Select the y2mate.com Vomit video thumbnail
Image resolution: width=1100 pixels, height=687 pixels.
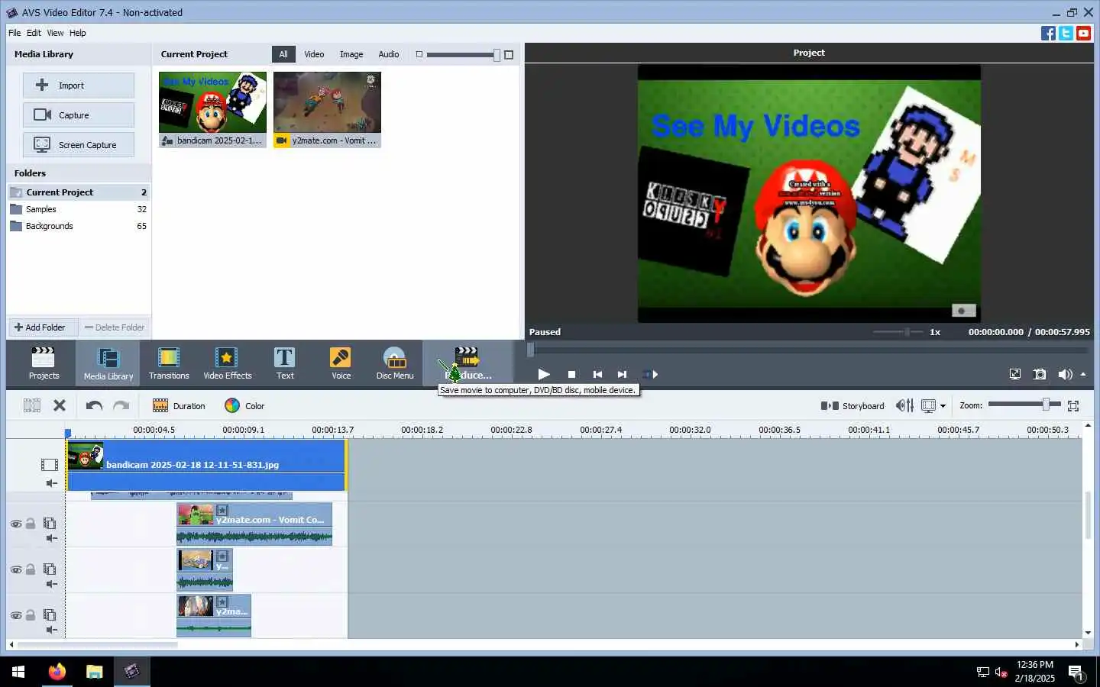point(327,109)
